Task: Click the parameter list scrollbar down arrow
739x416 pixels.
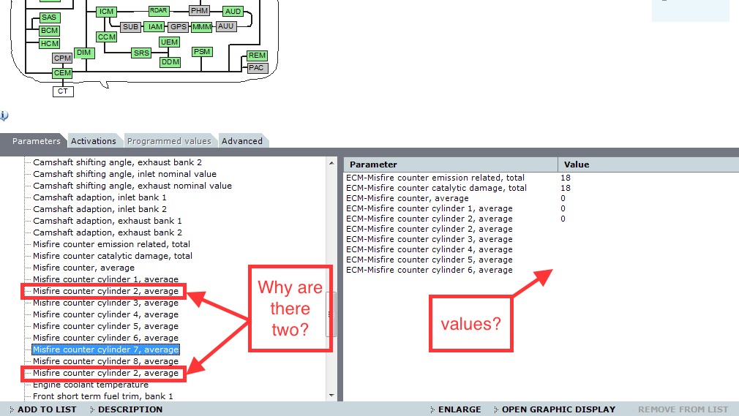Action: point(331,396)
